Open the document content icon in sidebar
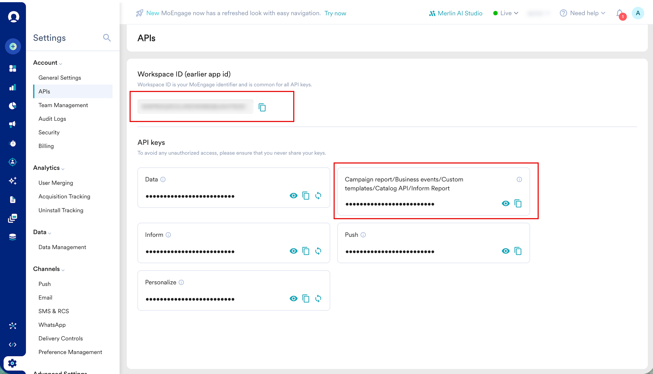The height and width of the screenshot is (374, 653). coord(13,200)
